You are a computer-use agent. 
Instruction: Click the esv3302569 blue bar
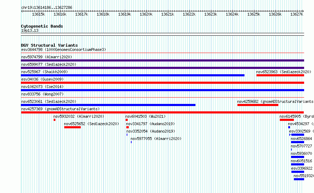tap(297, 135)
